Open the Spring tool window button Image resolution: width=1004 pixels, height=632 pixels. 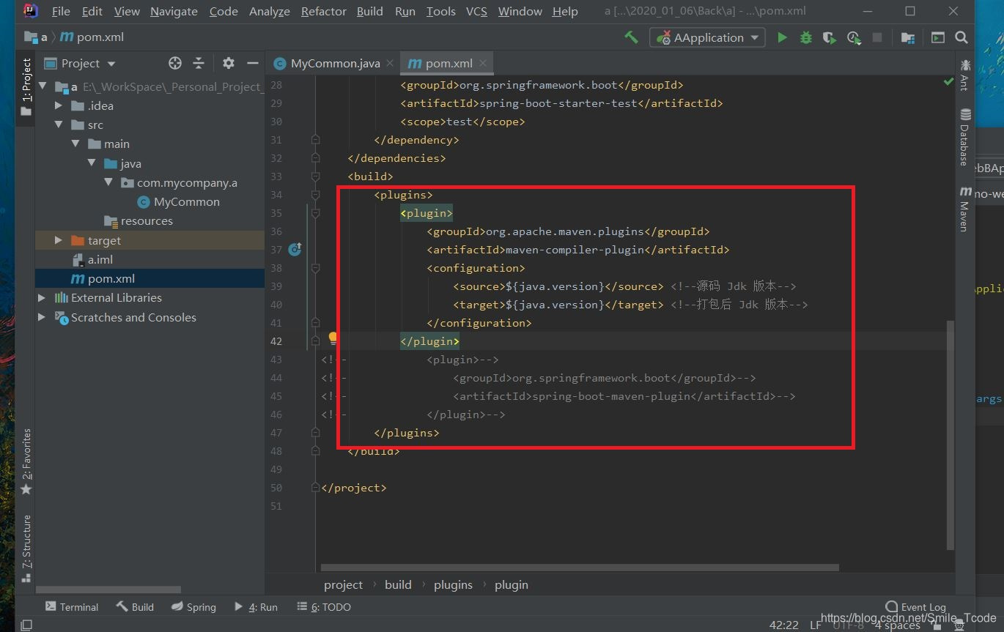click(x=193, y=606)
